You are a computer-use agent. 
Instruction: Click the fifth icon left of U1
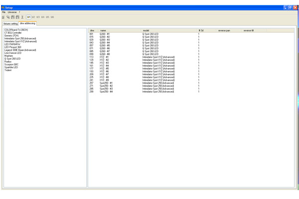tap(22, 17)
